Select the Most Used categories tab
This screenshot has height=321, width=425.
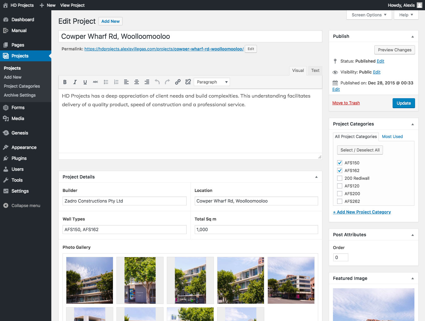(x=392, y=136)
